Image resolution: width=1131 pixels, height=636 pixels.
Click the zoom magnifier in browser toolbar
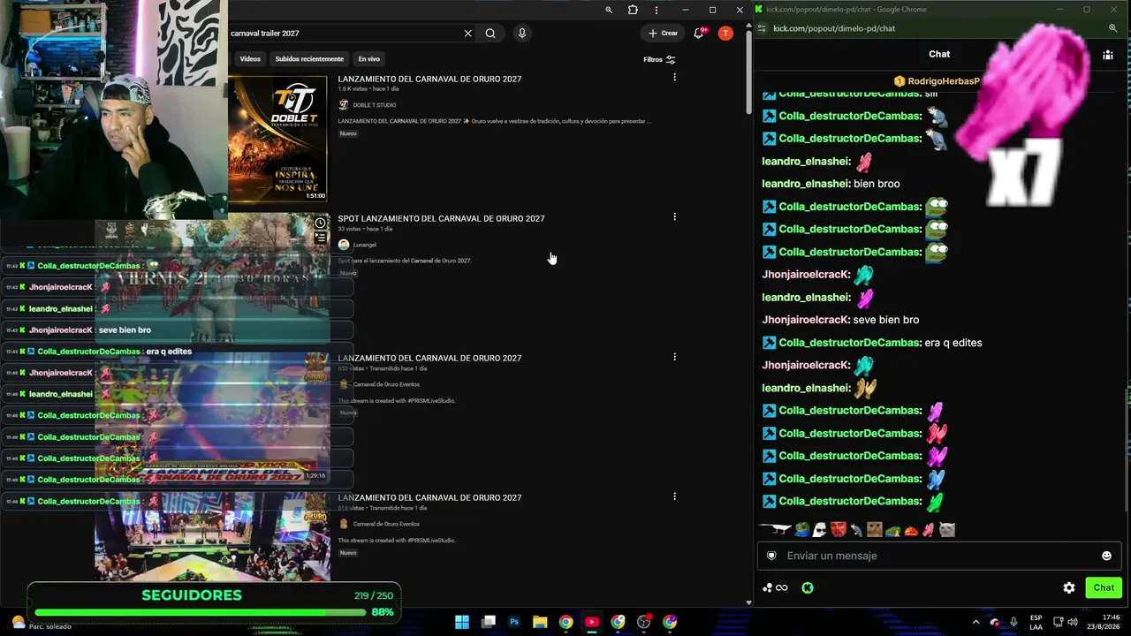pos(609,10)
